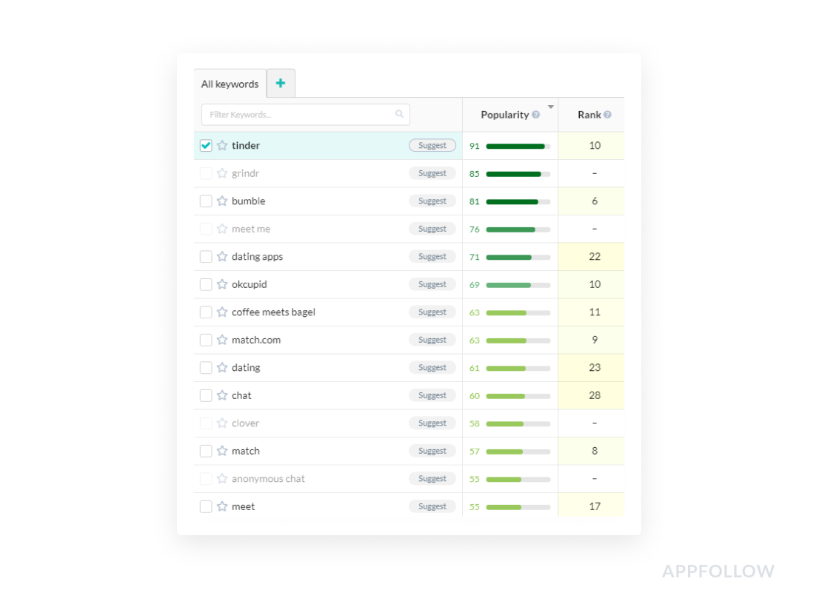Viewport: 819px width, 607px height.
Task: Click Suggest in the meet row
Action: click(432, 506)
